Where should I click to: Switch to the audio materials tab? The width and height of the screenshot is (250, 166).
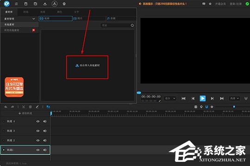(121, 18)
